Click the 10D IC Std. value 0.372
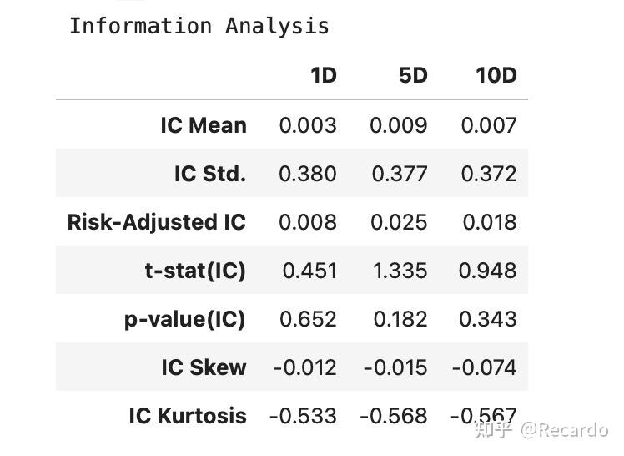The width and height of the screenshot is (624, 456). tap(489, 174)
